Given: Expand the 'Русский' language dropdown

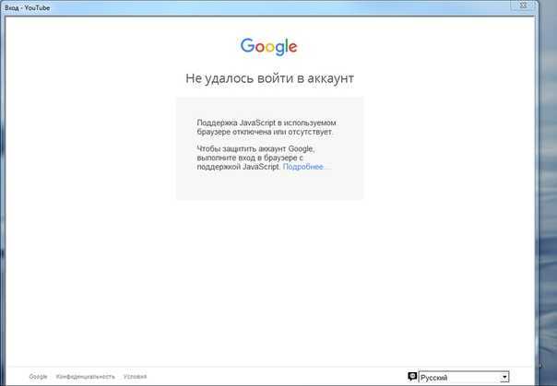Looking at the screenshot, I should coord(464,377).
